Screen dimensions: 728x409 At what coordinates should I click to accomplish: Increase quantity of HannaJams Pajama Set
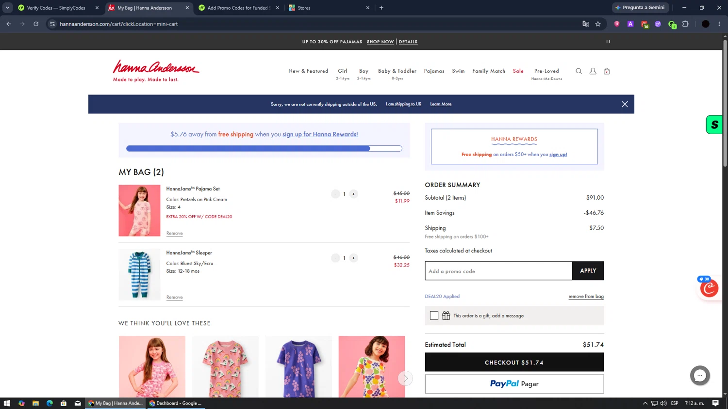click(x=353, y=194)
